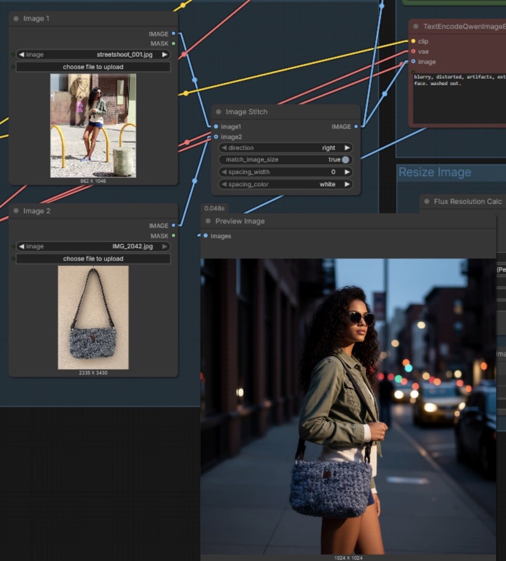506x561 pixels.
Task: Click Image 2 IMAGE output socket
Action: click(173, 226)
